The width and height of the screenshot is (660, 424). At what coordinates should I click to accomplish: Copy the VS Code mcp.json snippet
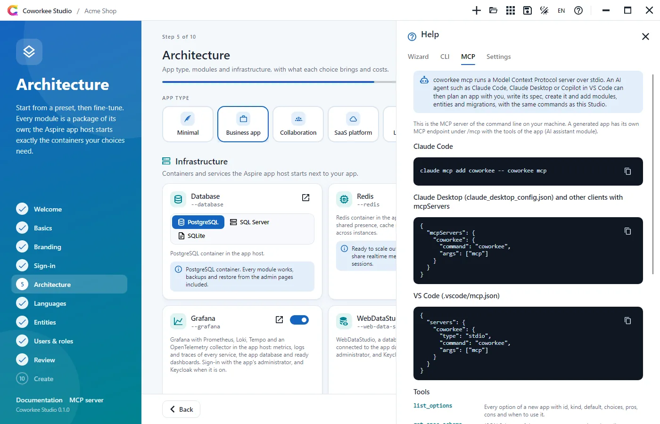627,320
